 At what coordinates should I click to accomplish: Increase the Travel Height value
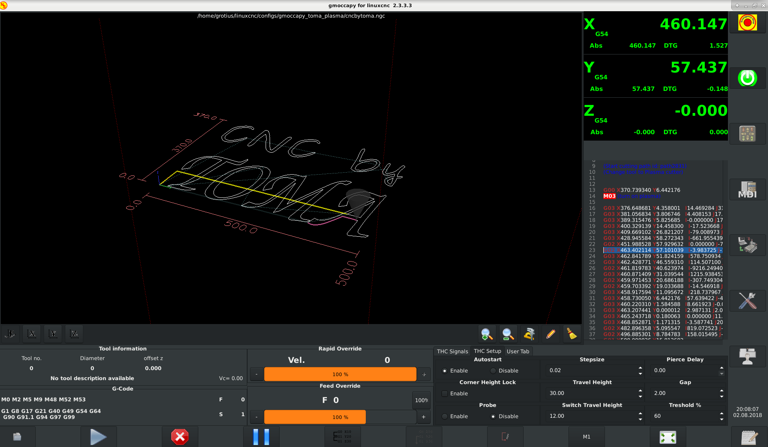[x=640, y=391]
